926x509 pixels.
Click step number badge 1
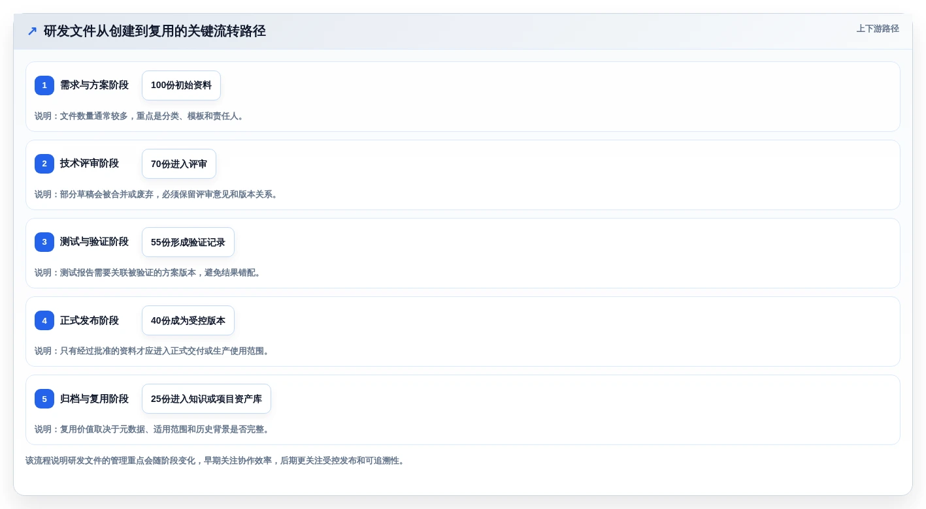(44, 85)
